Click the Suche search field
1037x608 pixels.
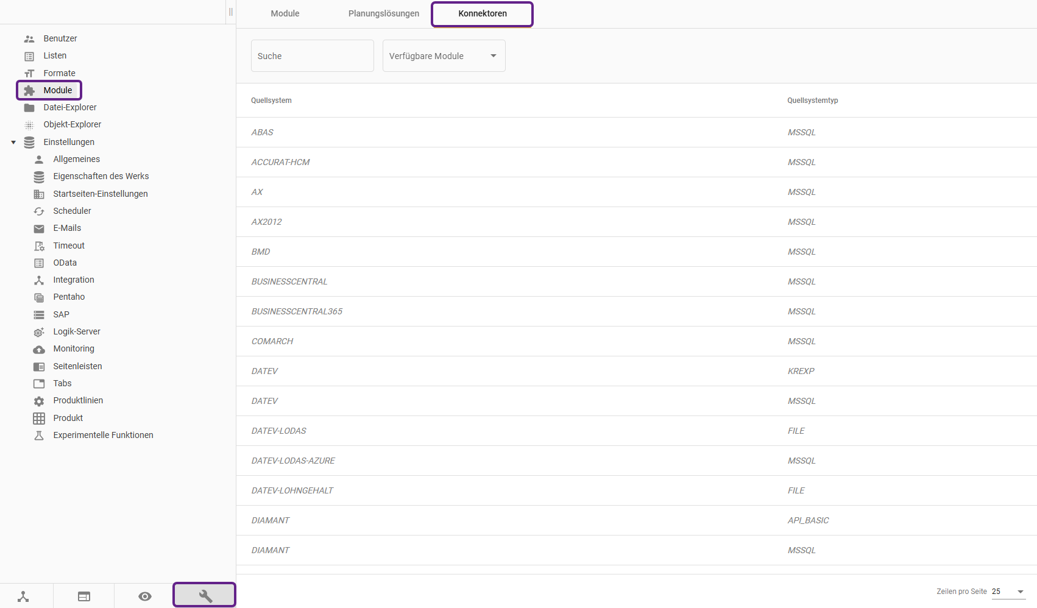[312, 56]
